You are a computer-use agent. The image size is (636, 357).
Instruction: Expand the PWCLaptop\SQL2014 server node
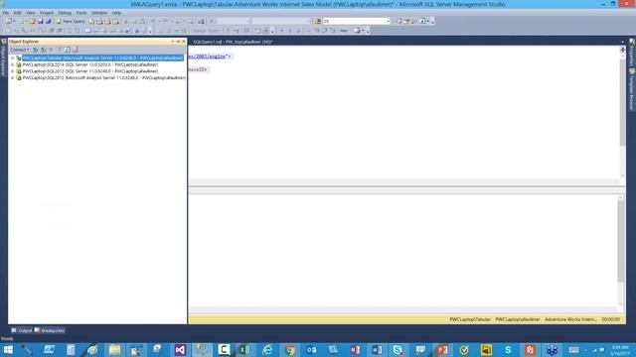(13, 64)
